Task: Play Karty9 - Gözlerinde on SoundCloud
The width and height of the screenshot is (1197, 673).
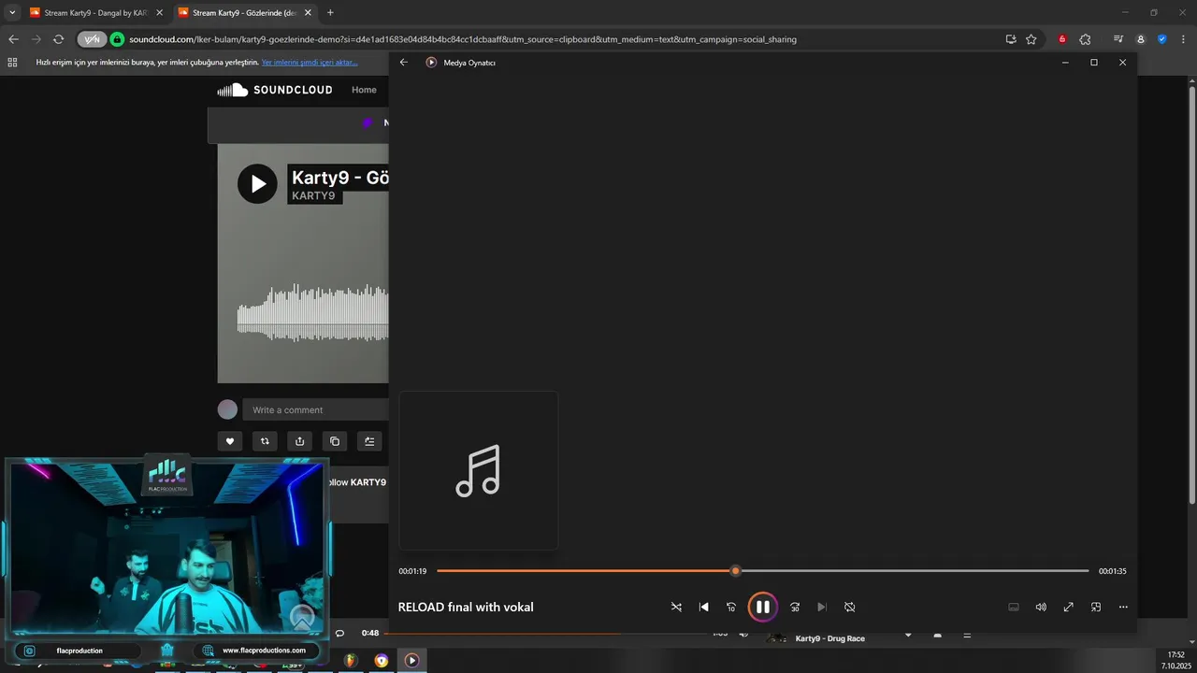Action: pyautogui.click(x=257, y=184)
